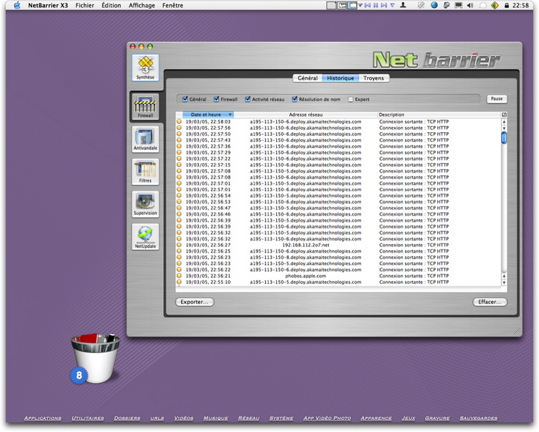
Task: Uncheck Activité réseau checkbox
Action: click(247, 99)
